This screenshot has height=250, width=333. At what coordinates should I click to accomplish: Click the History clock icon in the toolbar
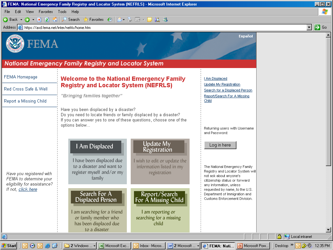(110, 20)
